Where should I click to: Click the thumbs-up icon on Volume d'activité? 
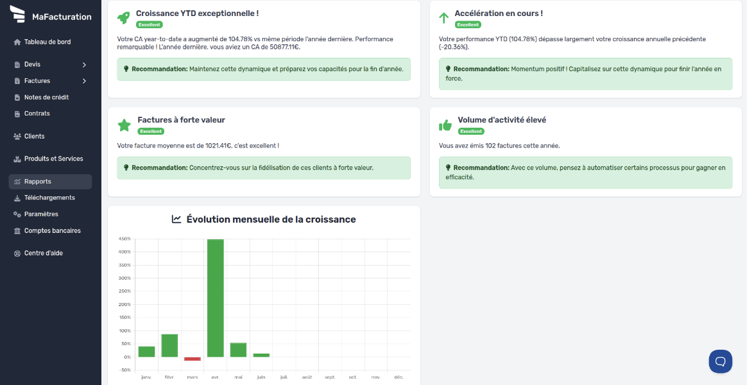(445, 124)
